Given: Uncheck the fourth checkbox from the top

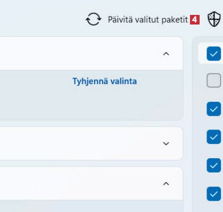Looking at the screenshot, I should pos(214,137).
